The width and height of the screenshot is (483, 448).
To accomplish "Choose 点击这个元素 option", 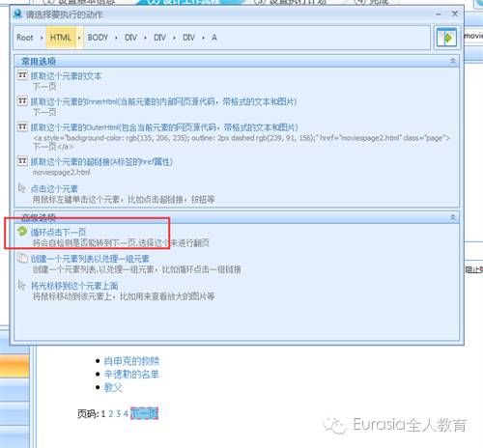I will tap(54, 188).
